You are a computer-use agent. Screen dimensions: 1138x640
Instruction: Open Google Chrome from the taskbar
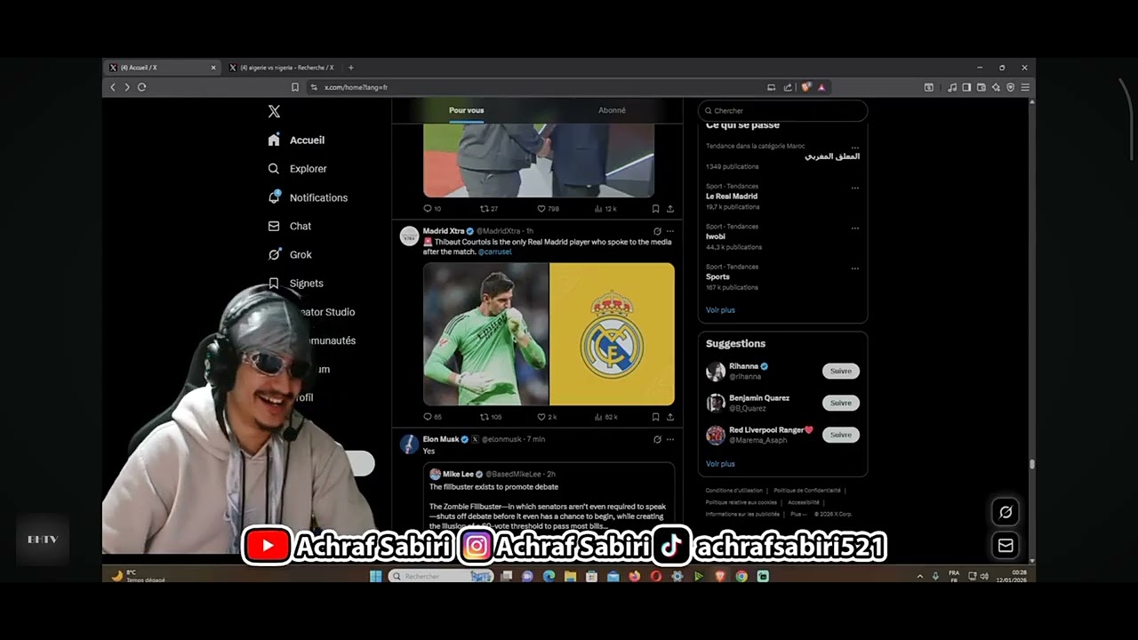point(741,576)
